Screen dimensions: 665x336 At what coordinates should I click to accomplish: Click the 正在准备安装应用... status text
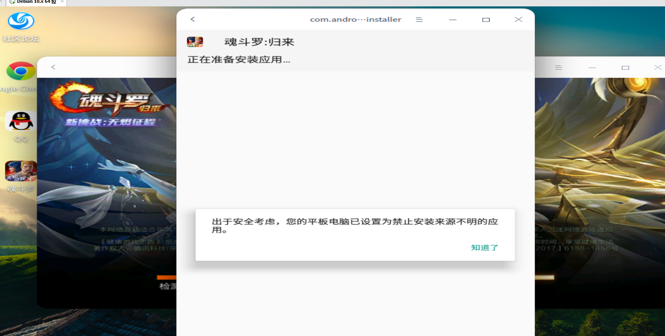coord(239,60)
